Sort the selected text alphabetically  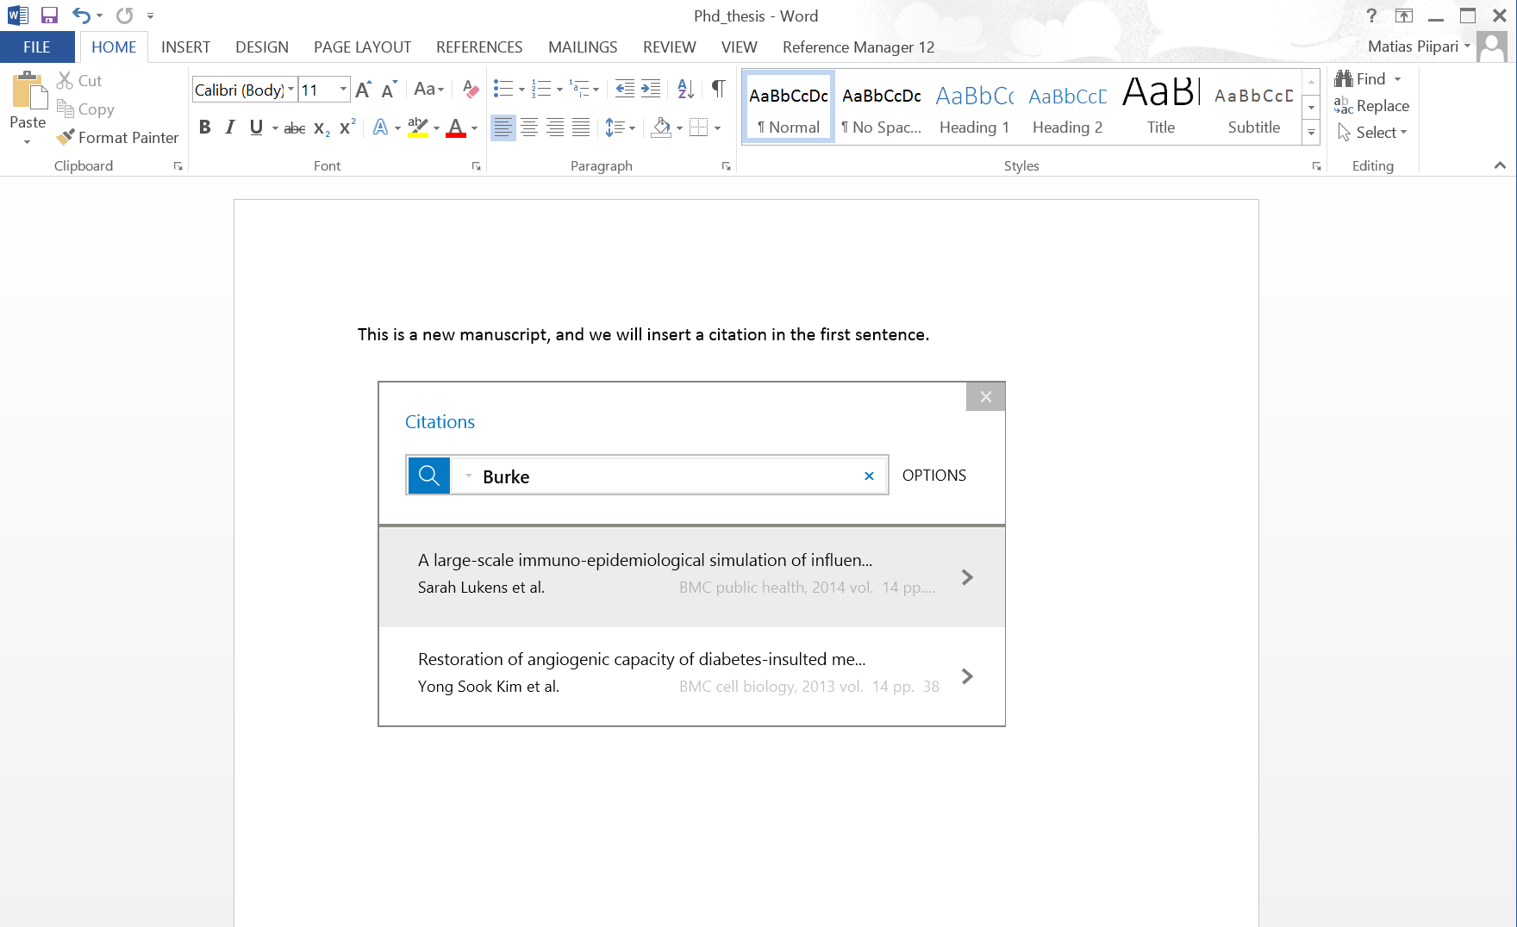[685, 89]
